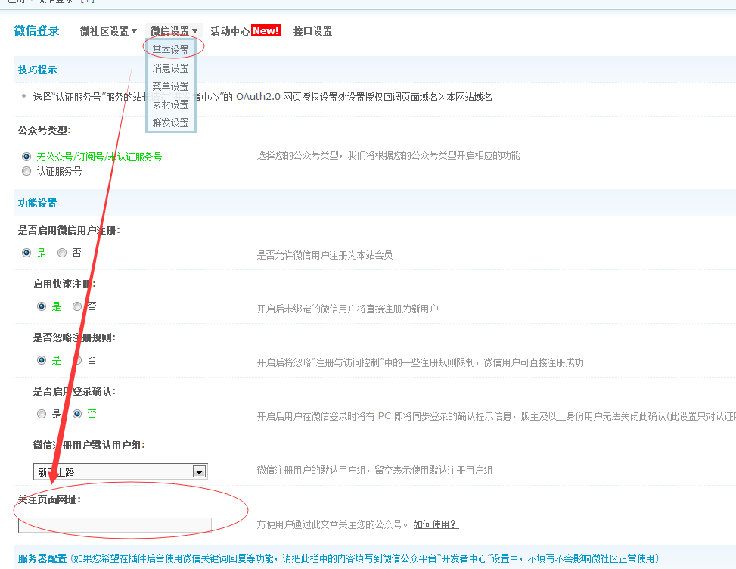736x569 pixels.
Task: Open the 如何使用? help link
Action: tap(436, 524)
